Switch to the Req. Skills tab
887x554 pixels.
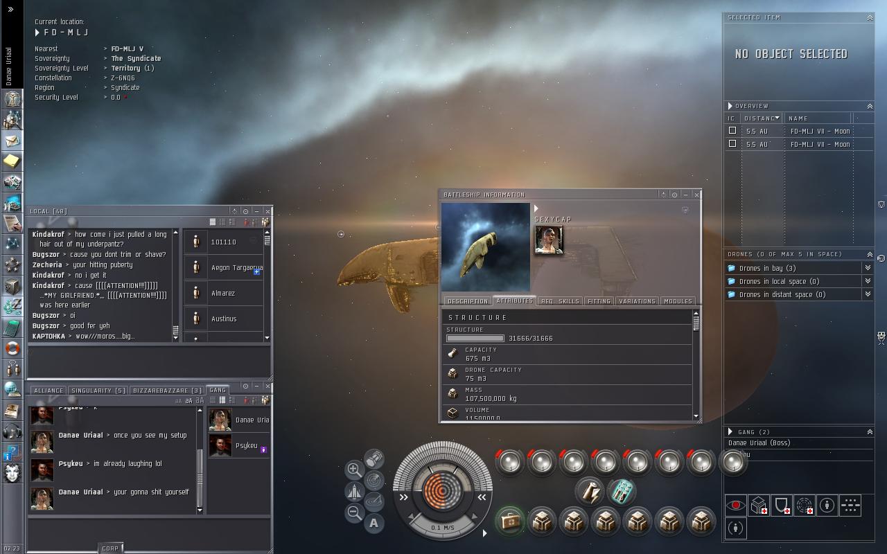pos(560,301)
